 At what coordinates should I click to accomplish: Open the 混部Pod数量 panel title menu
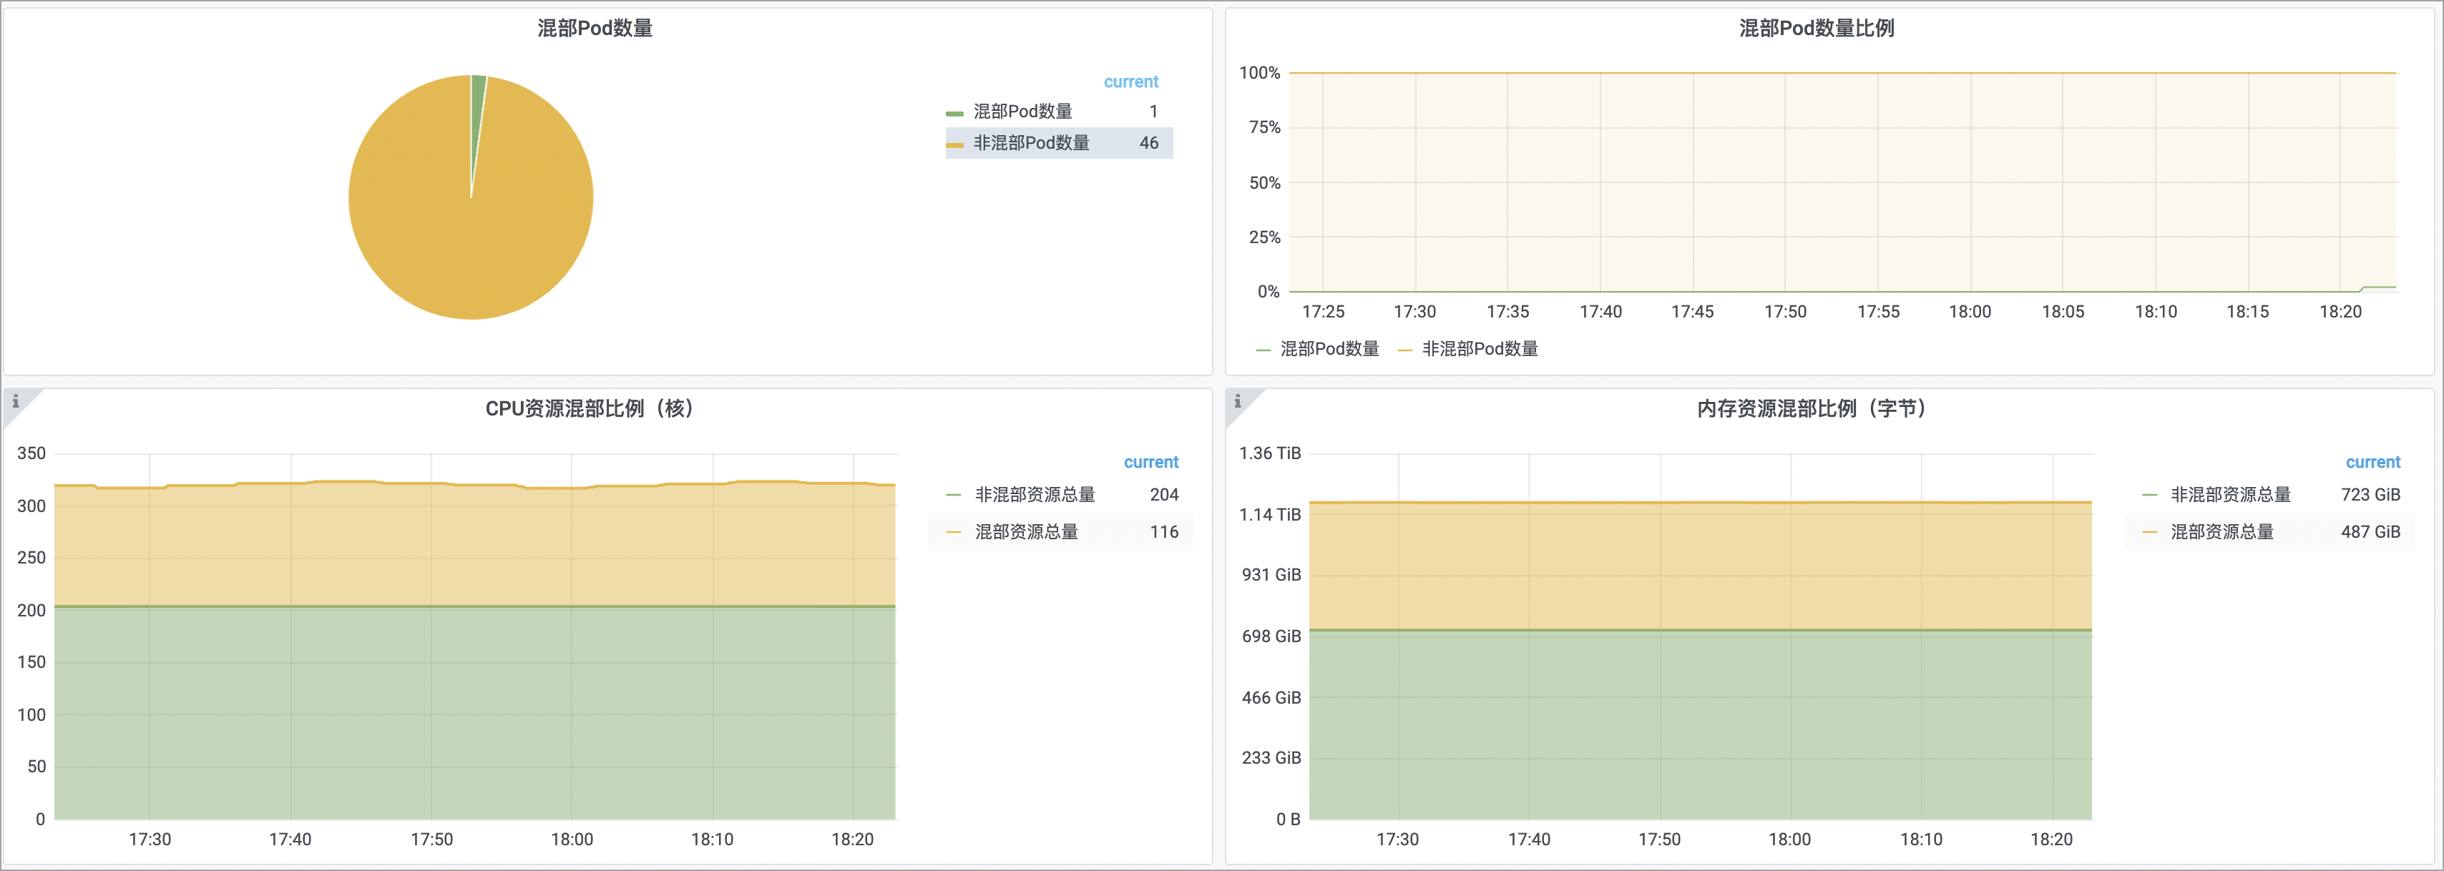(595, 29)
